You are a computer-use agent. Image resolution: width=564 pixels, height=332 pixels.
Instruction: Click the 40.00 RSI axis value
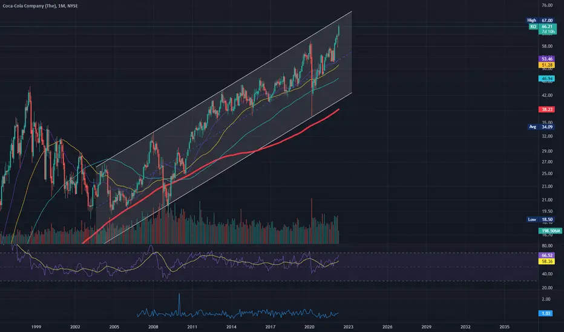pyautogui.click(x=547, y=274)
